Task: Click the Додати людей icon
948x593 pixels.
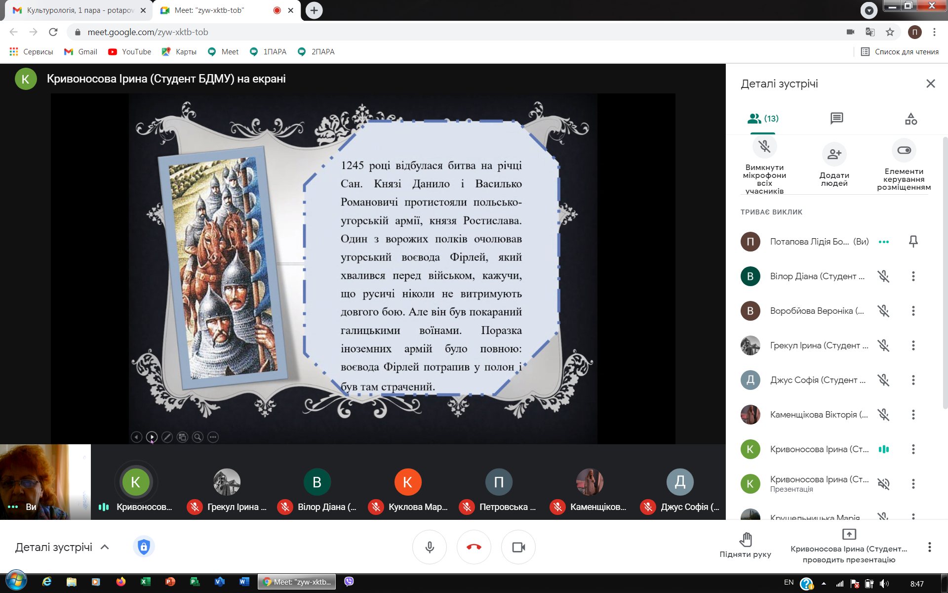Action: [834, 154]
